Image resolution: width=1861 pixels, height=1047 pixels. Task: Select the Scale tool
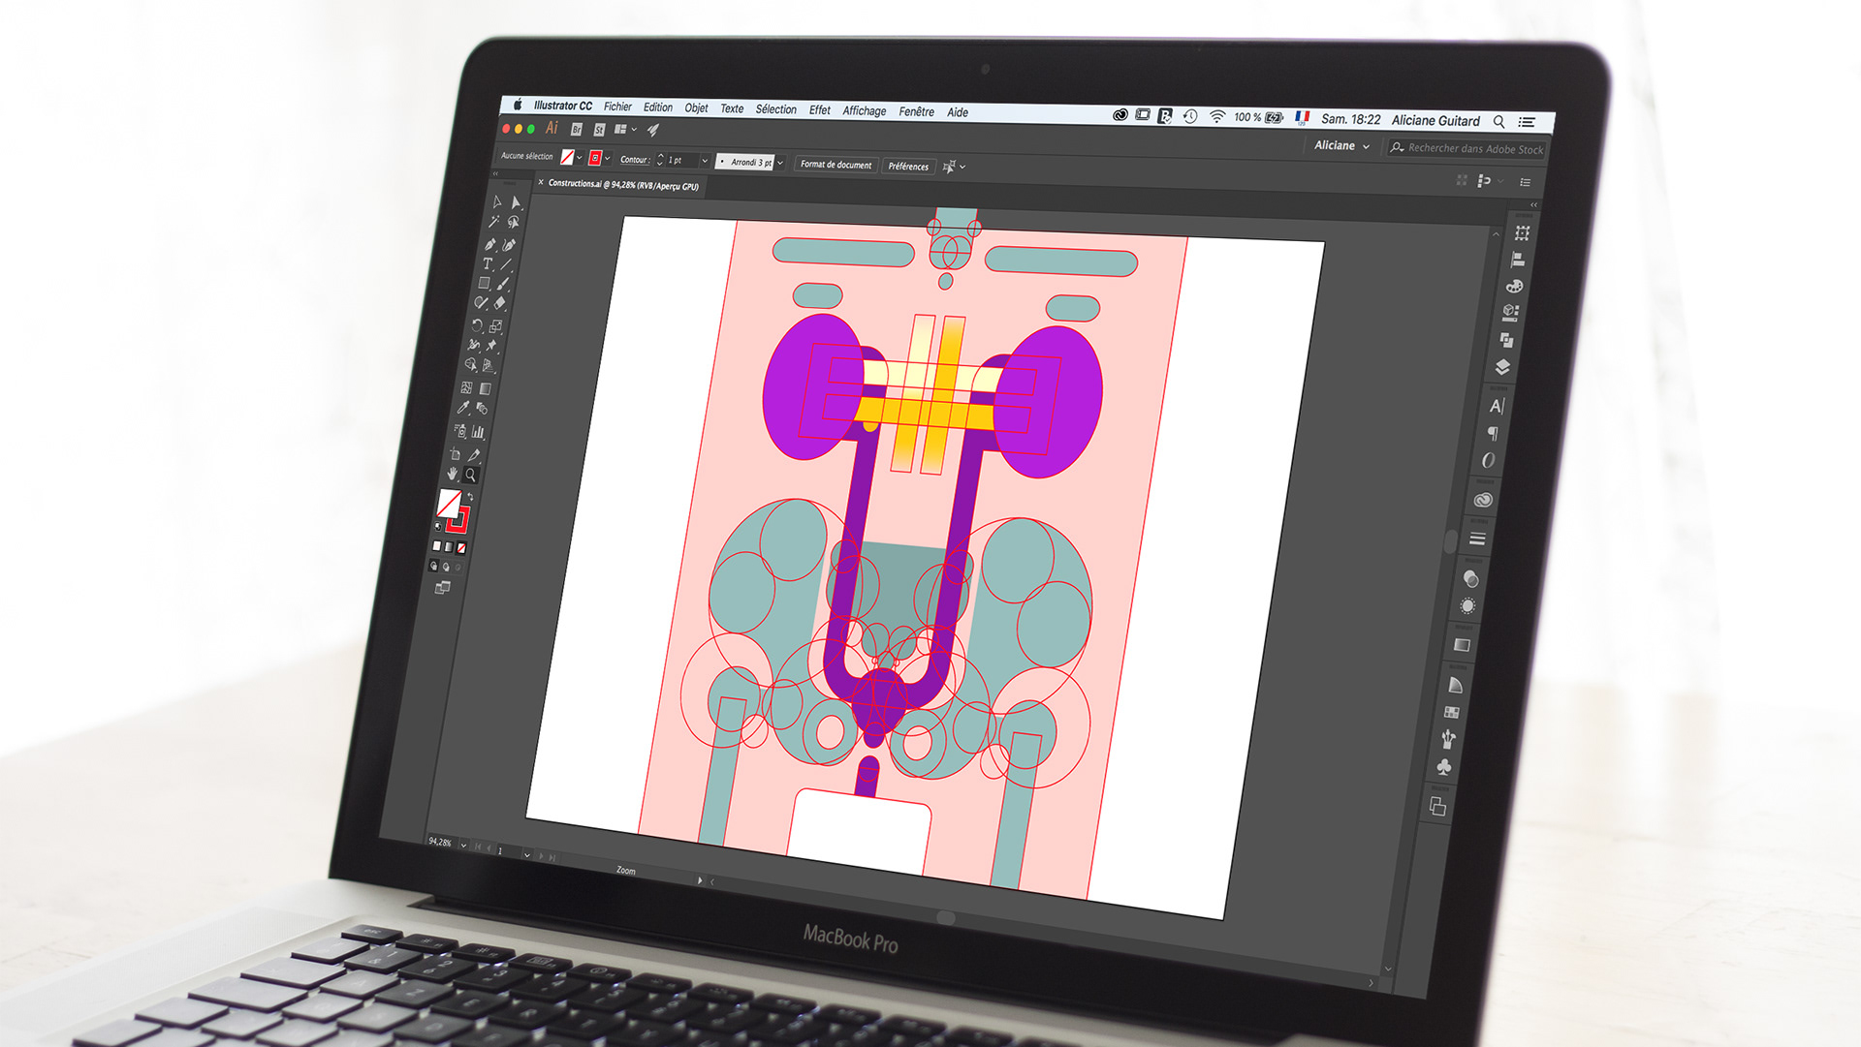click(496, 326)
